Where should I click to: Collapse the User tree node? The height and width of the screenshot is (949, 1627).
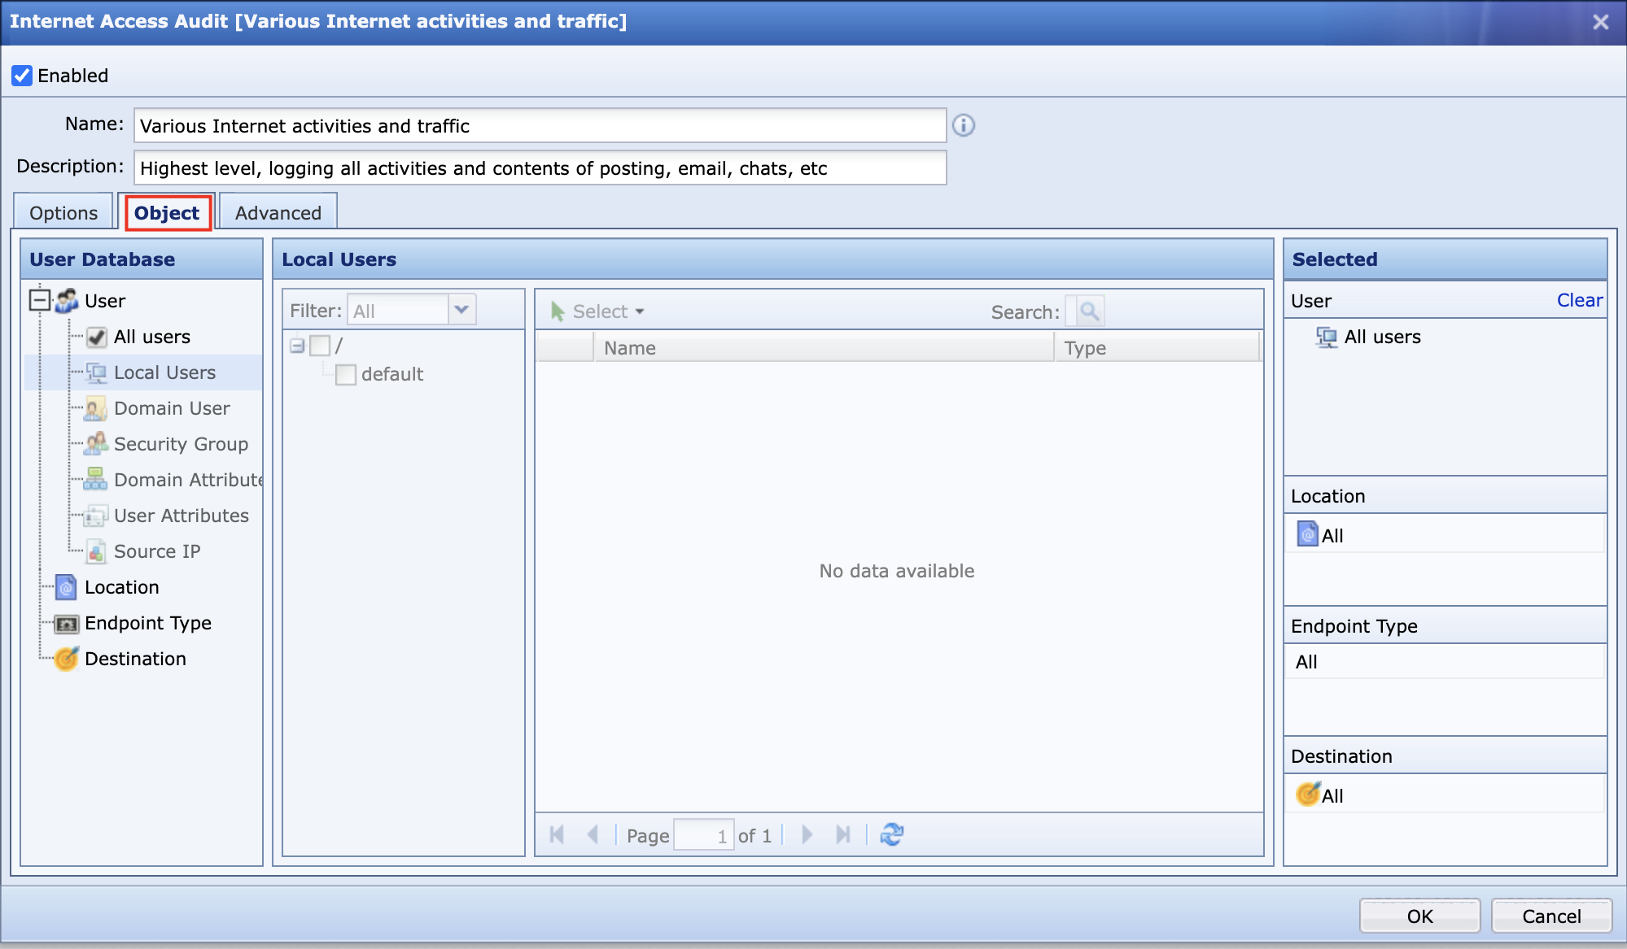[39, 300]
